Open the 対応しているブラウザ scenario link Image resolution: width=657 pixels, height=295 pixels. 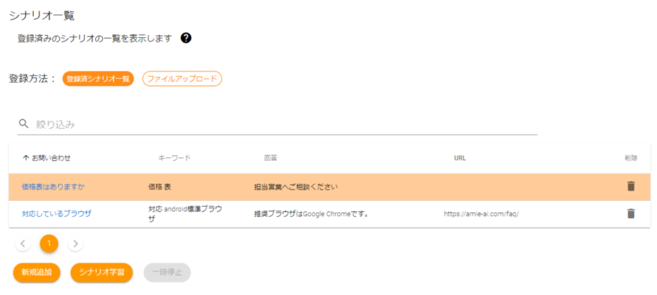point(57,213)
